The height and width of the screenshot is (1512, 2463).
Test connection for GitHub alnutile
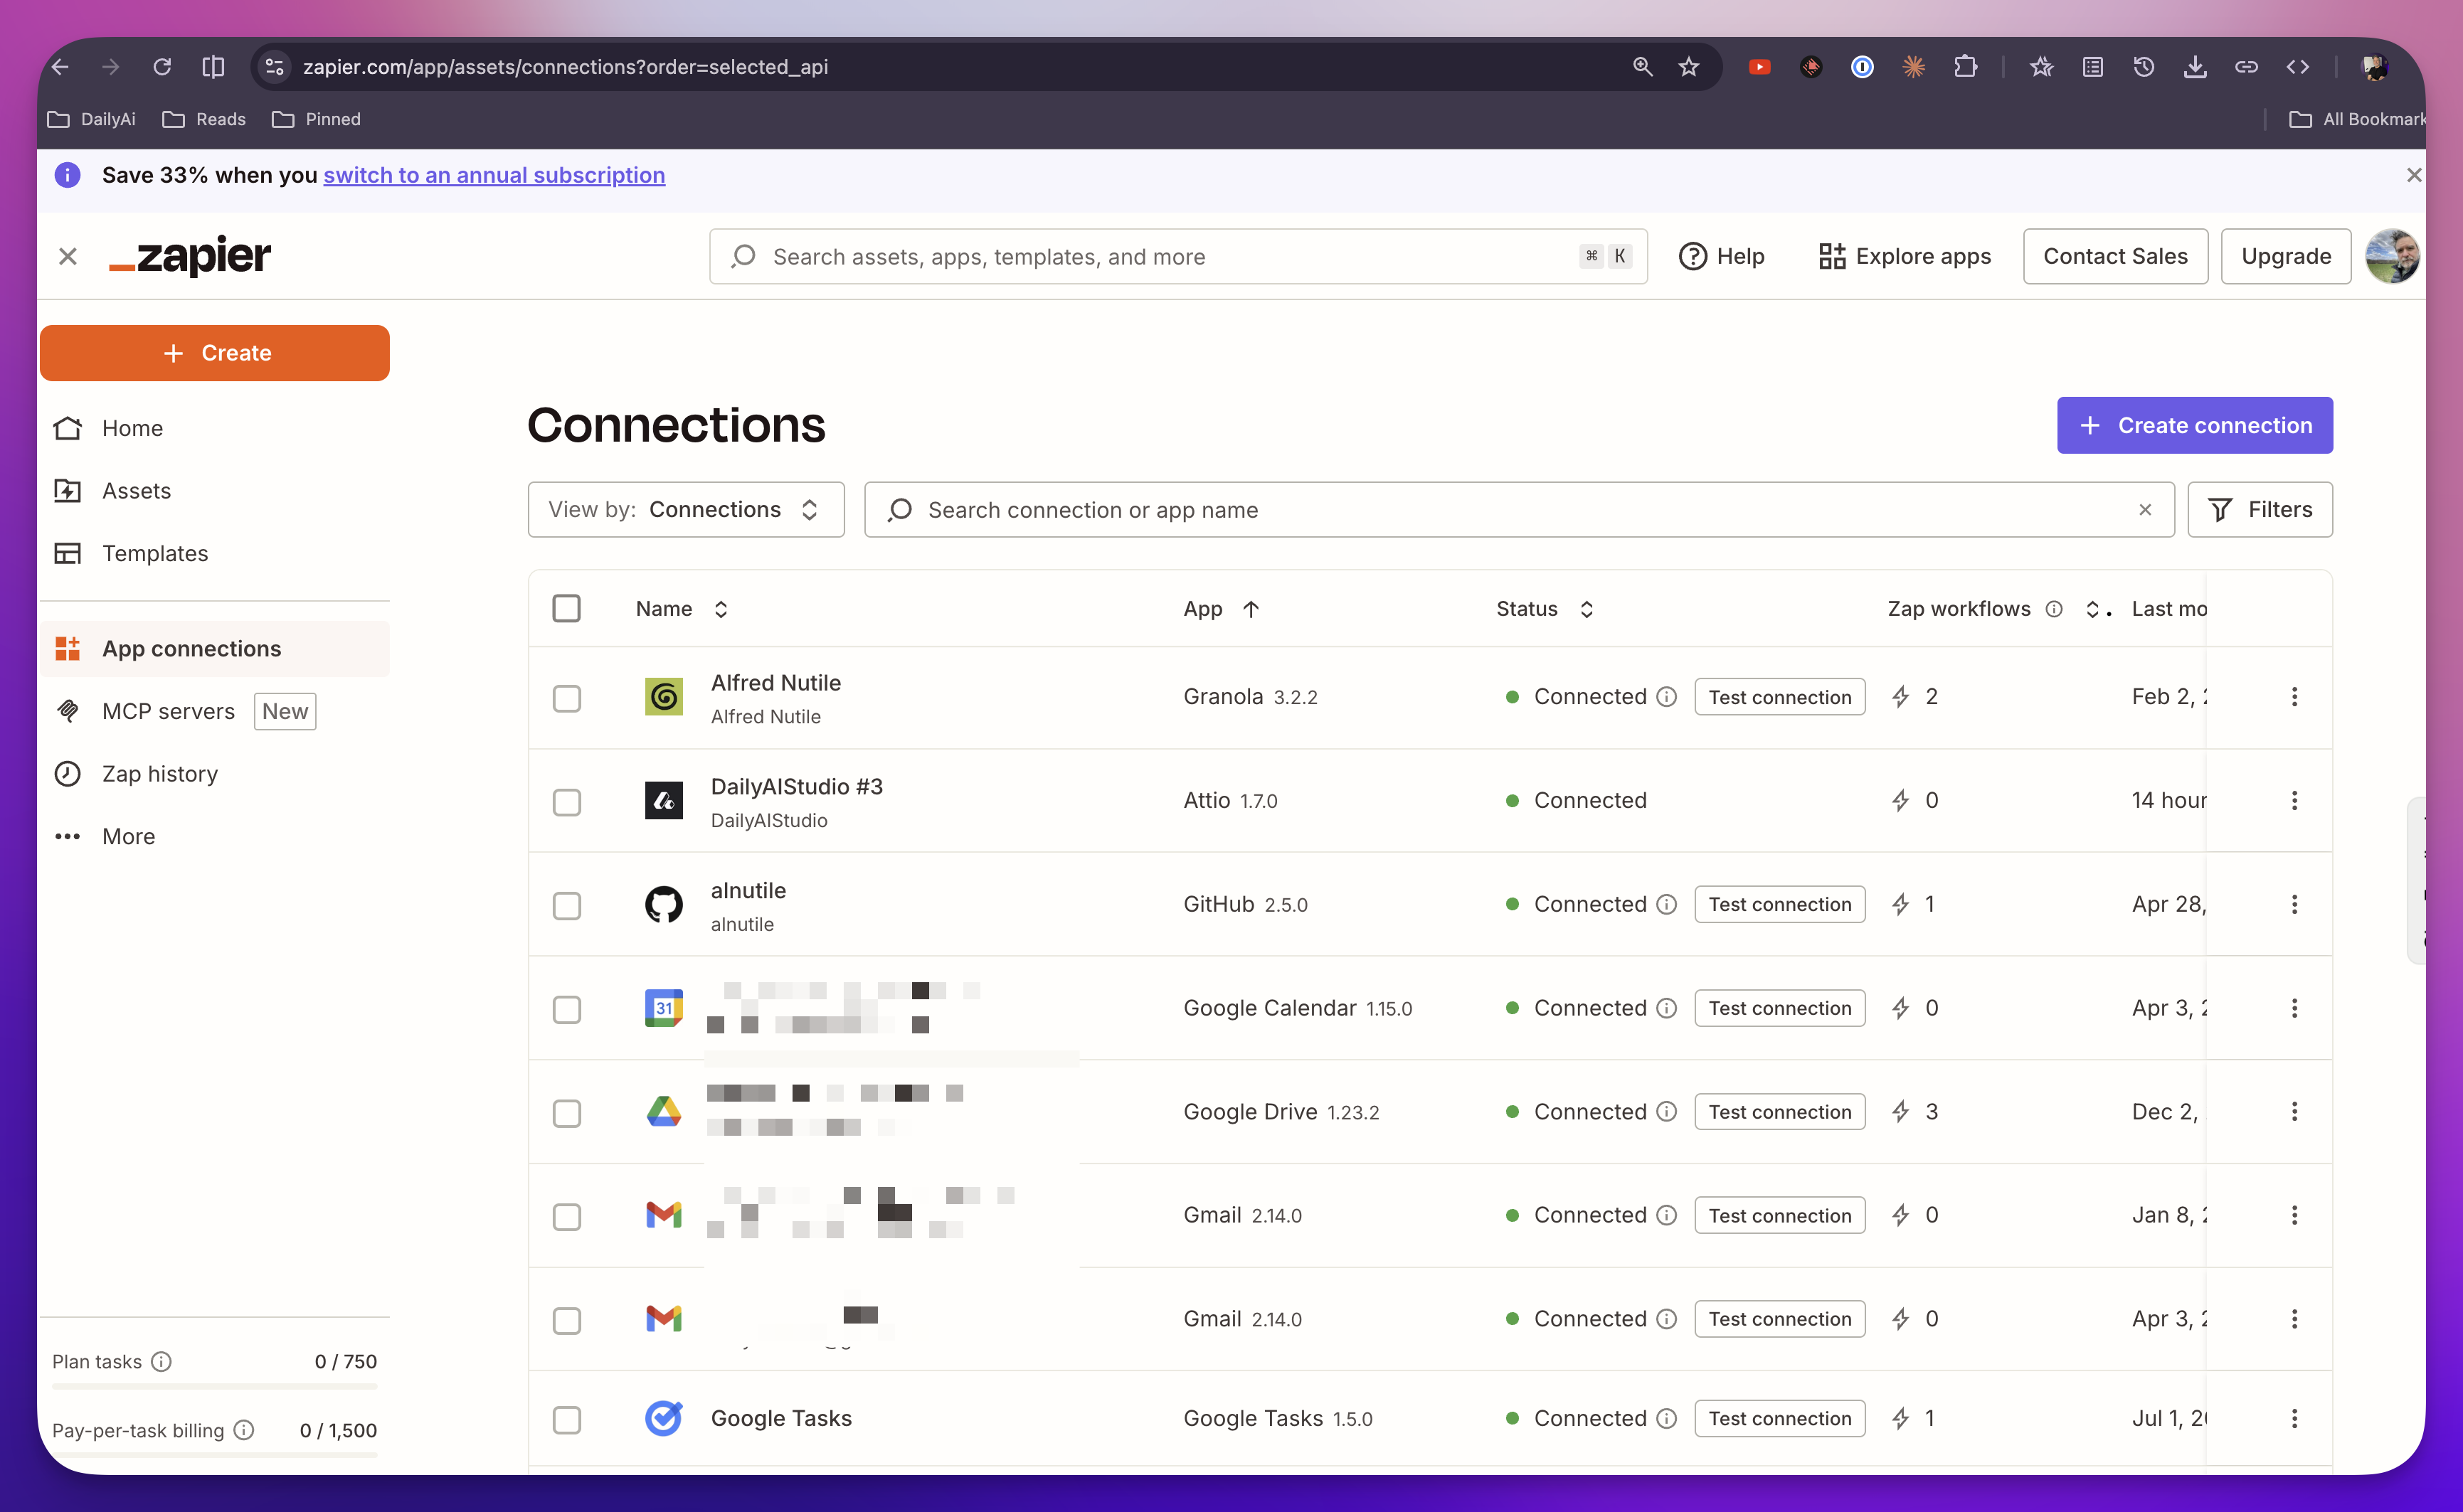click(x=1780, y=904)
